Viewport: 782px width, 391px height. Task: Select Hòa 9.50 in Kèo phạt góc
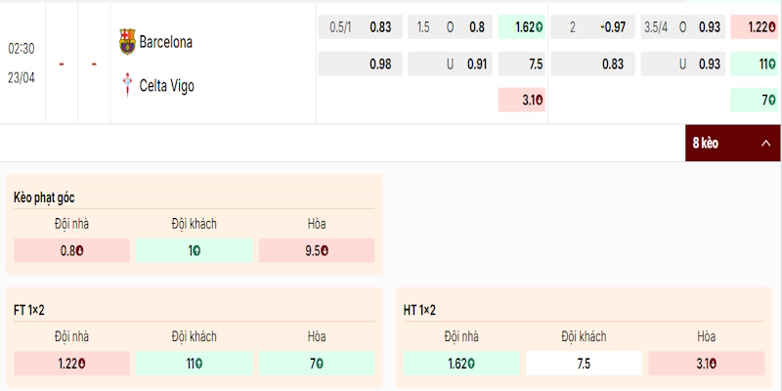[317, 250]
